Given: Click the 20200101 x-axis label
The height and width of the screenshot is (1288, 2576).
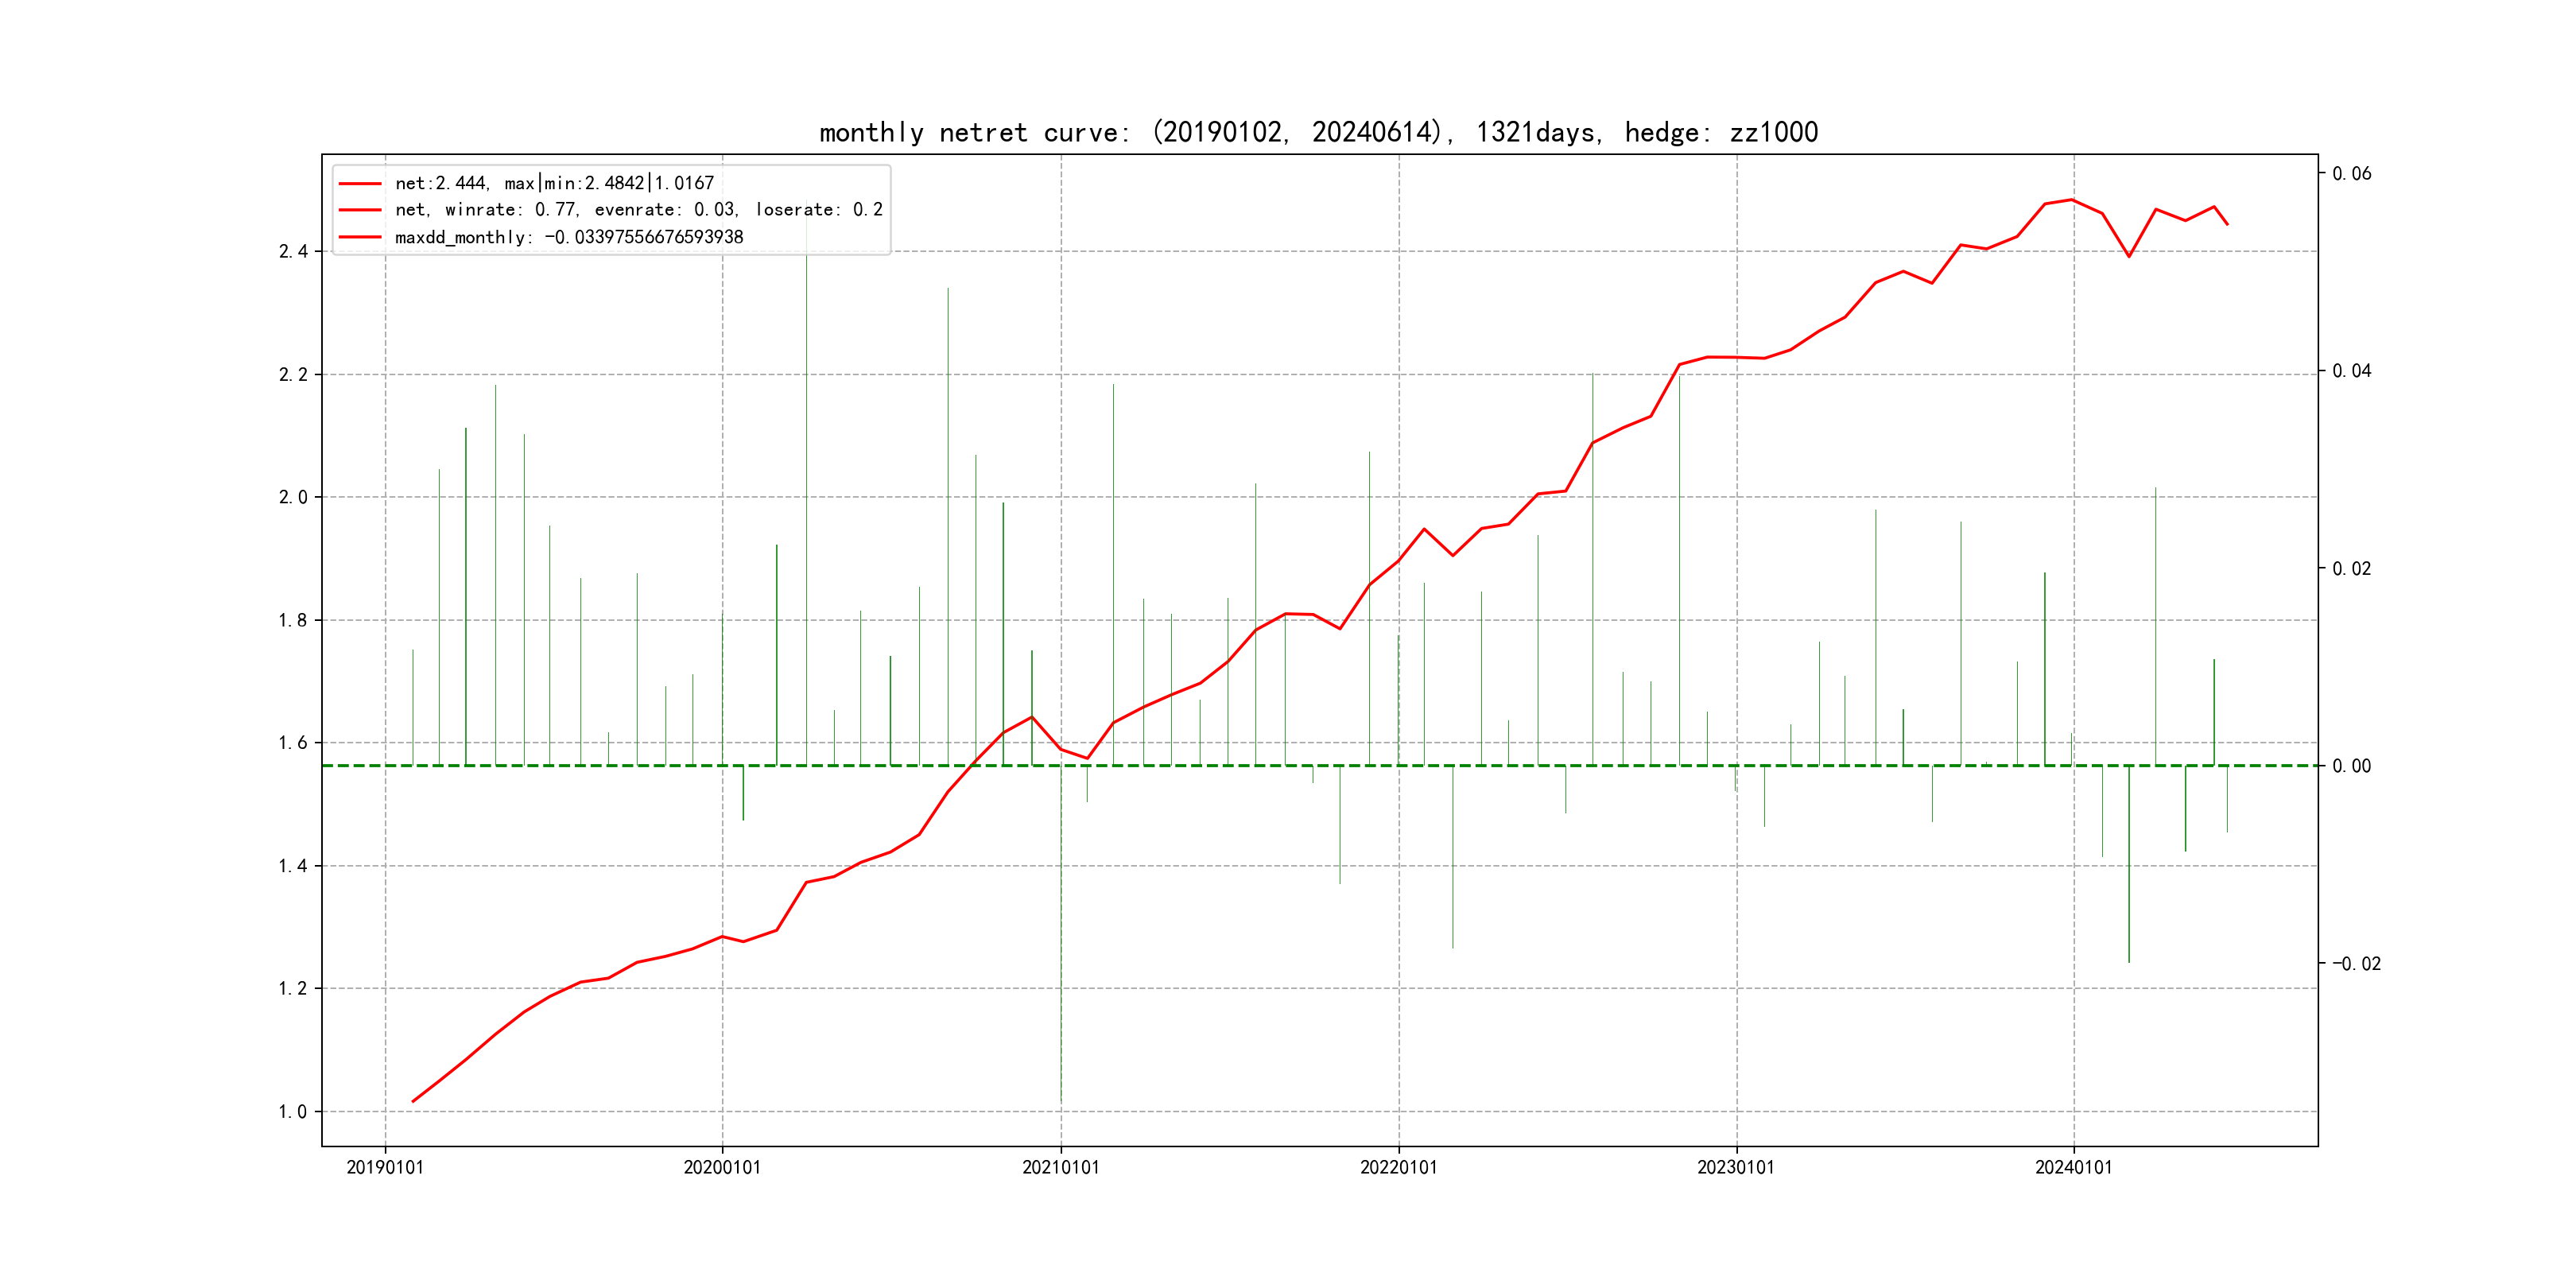Looking at the screenshot, I should (x=722, y=1167).
